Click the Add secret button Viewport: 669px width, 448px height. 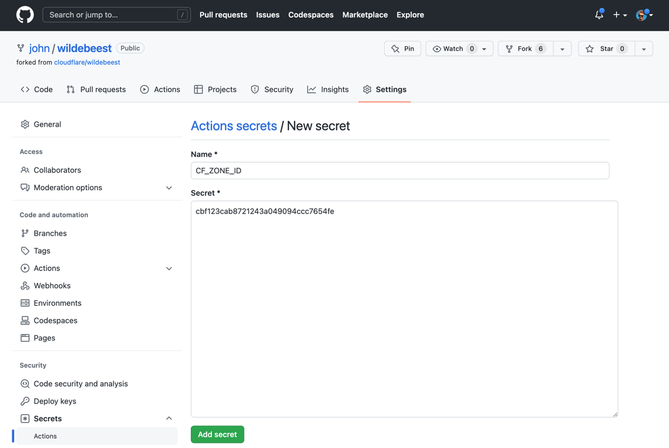[217, 435]
